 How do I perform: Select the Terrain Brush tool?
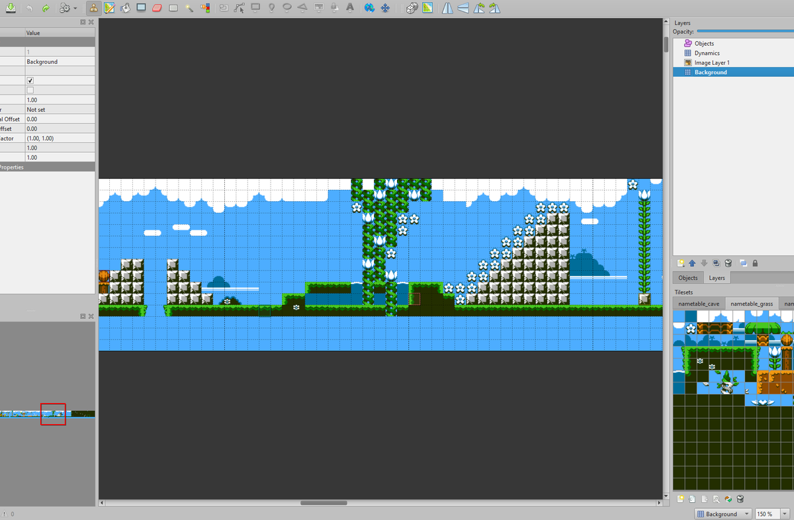tap(110, 8)
